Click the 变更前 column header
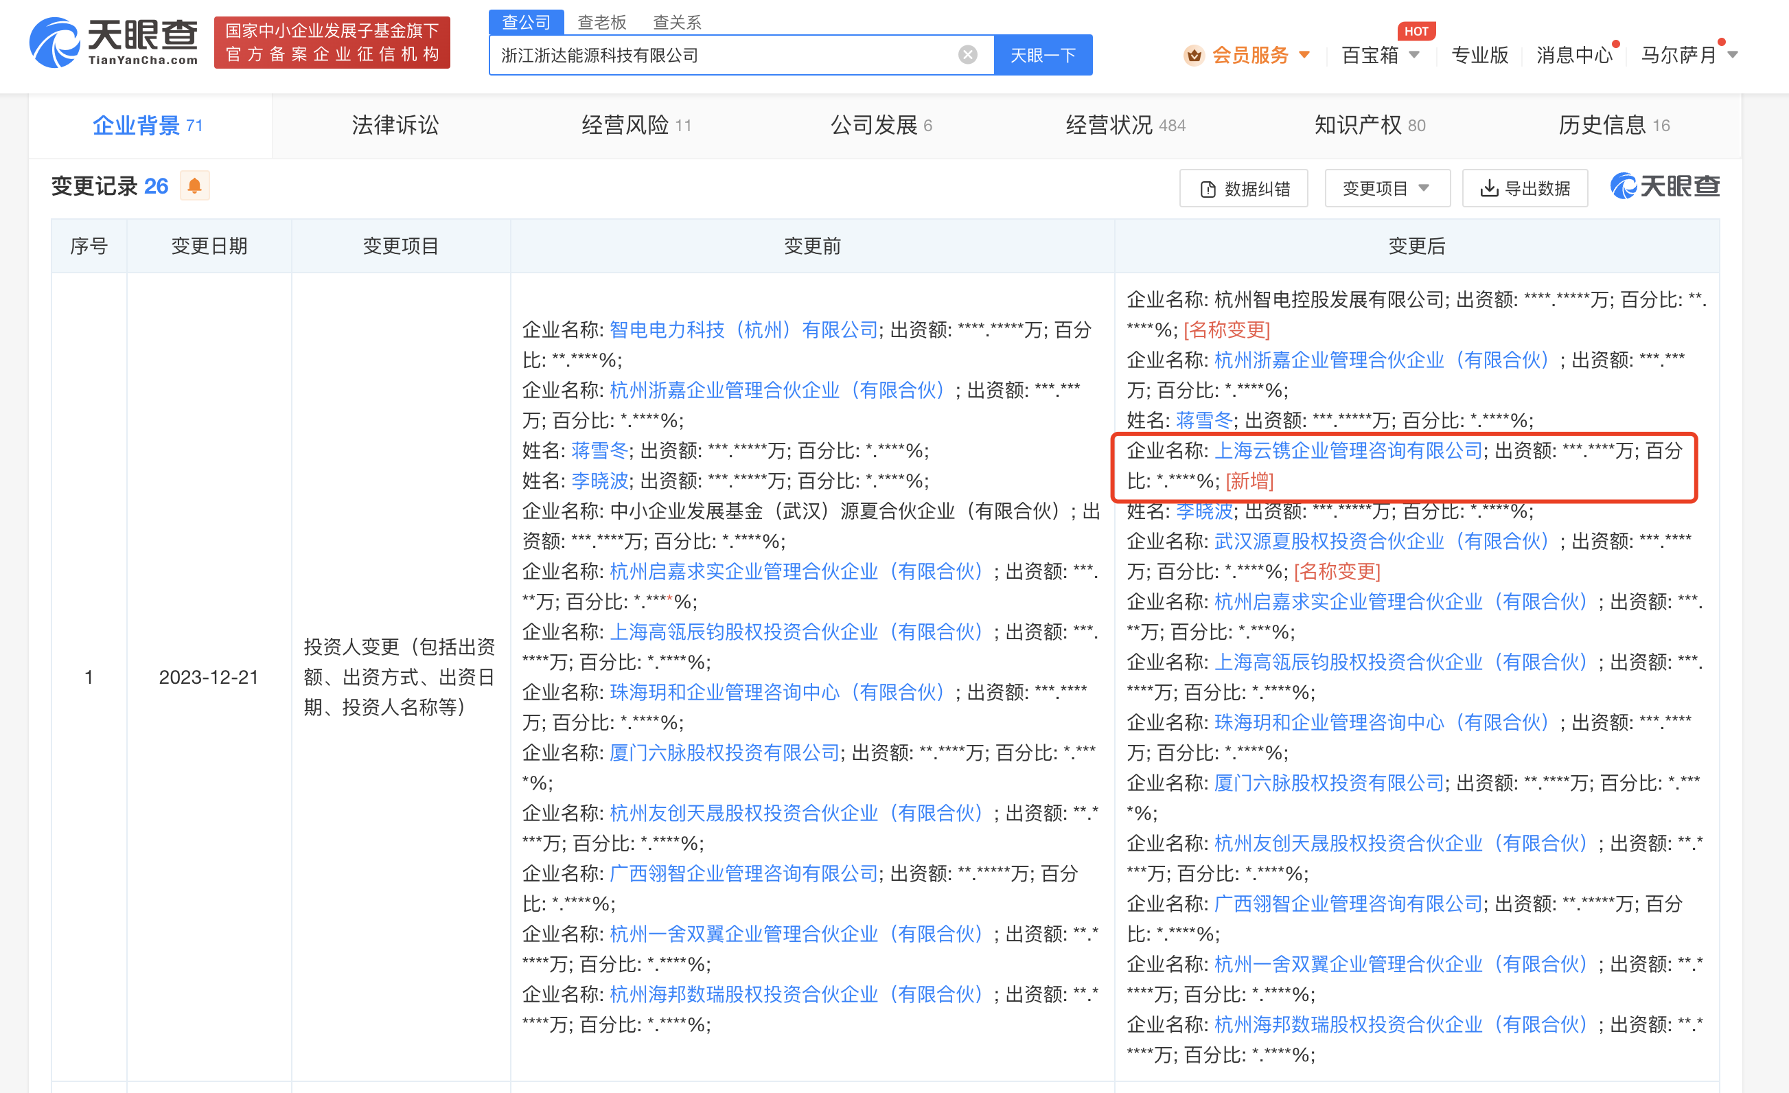1789x1093 pixels. point(811,246)
